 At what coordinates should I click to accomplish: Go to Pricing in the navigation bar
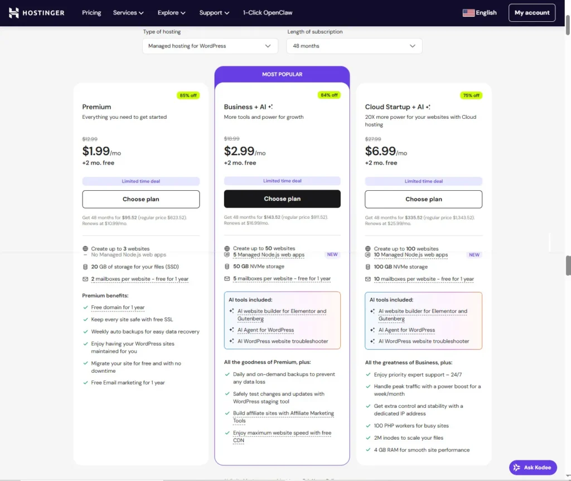click(x=91, y=13)
